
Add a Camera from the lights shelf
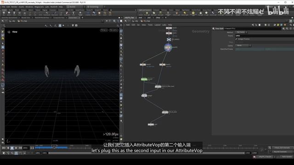[x=141, y=13]
